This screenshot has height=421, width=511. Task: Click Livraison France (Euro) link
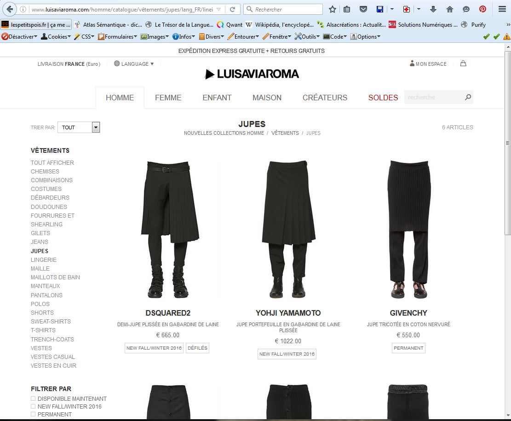tap(69, 64)
